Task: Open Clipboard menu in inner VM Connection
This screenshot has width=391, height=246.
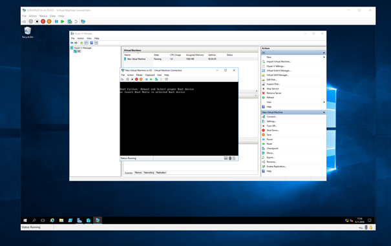Action: (150, 75)
